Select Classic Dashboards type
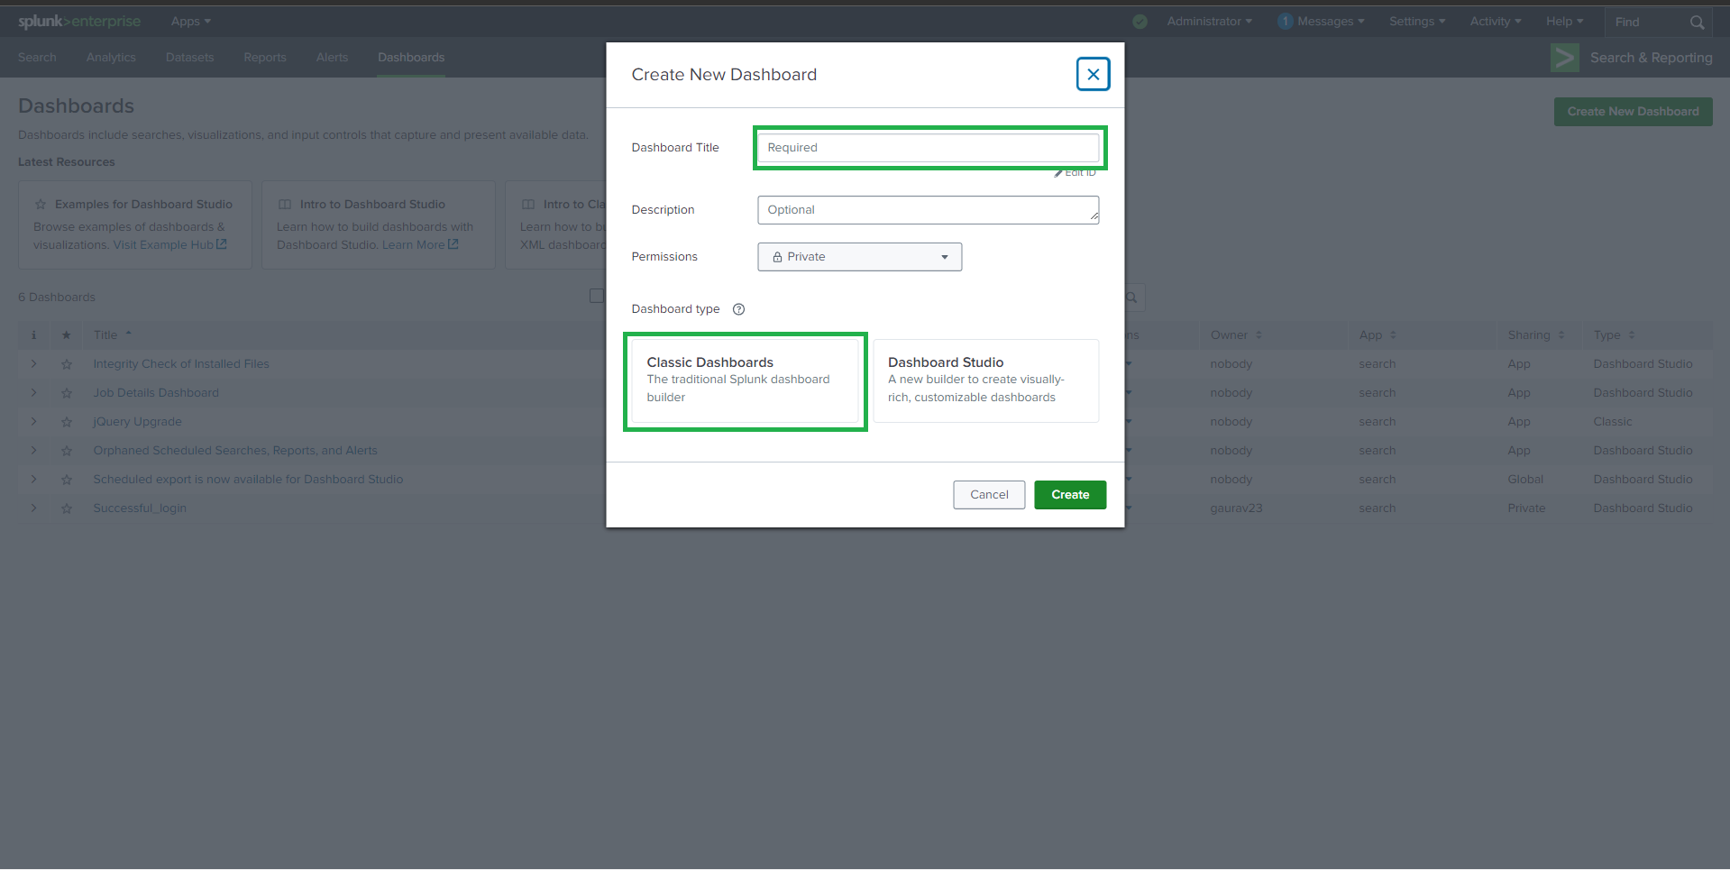Viewport: 1730px width, 870px height. tap(745, 380)
